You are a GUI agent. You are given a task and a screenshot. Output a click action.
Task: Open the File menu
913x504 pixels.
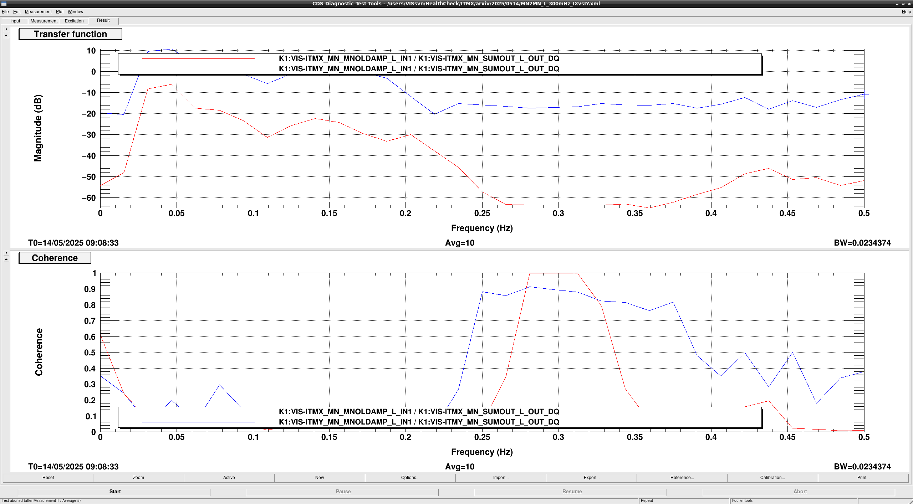5,12
